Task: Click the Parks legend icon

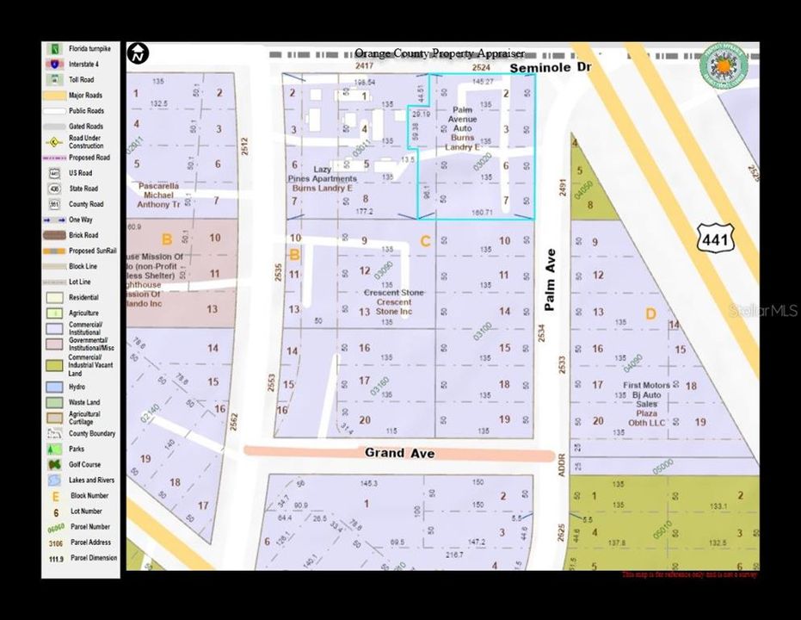Action: click(x=55, y=449)
